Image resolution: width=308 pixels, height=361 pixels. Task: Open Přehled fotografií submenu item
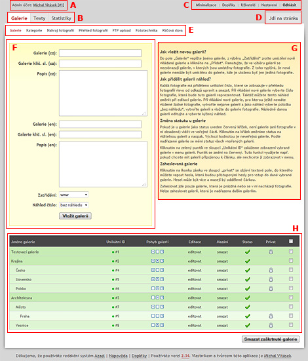[93, 30]
